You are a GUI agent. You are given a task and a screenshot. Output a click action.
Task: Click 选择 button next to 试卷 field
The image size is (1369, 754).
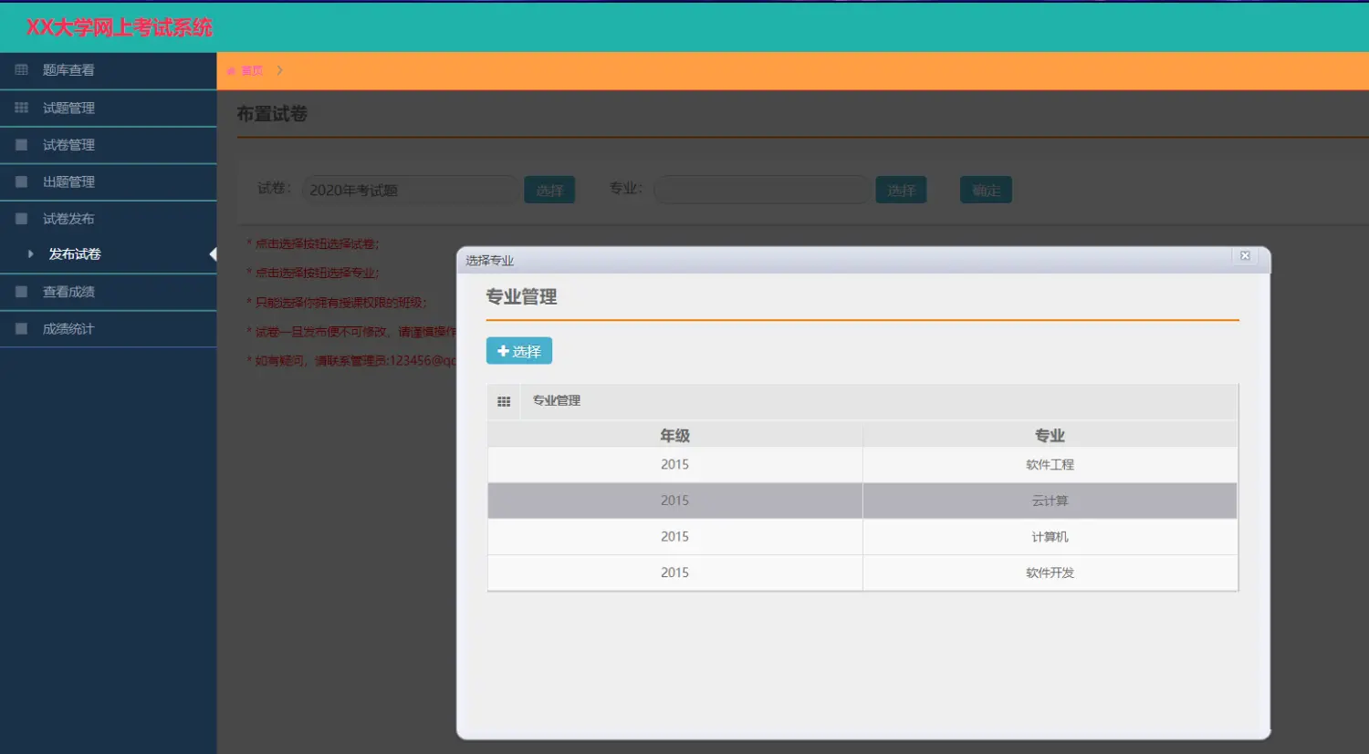tap(549, 190)
